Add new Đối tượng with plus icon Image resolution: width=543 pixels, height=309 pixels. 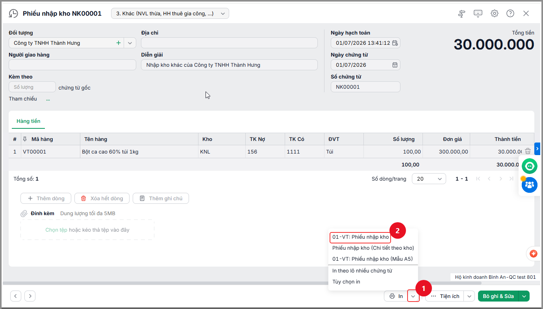point(118,43)
